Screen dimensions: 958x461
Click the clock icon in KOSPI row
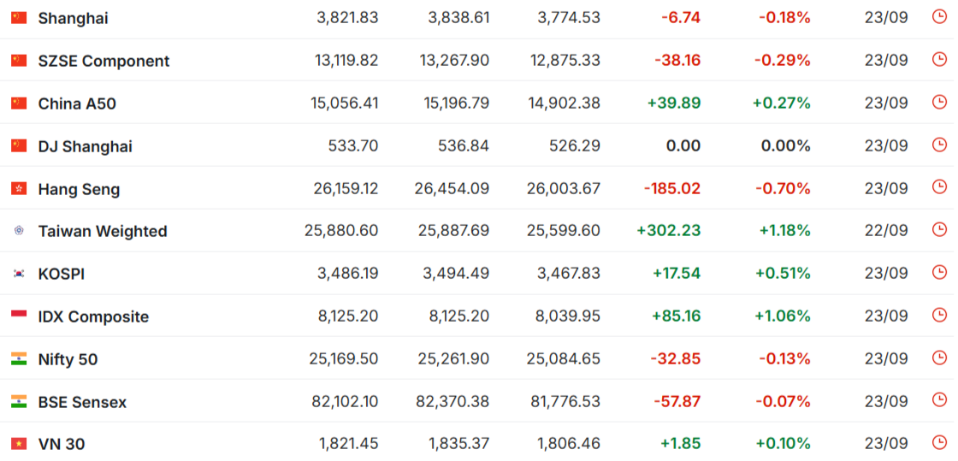click(x=939, y=272)
